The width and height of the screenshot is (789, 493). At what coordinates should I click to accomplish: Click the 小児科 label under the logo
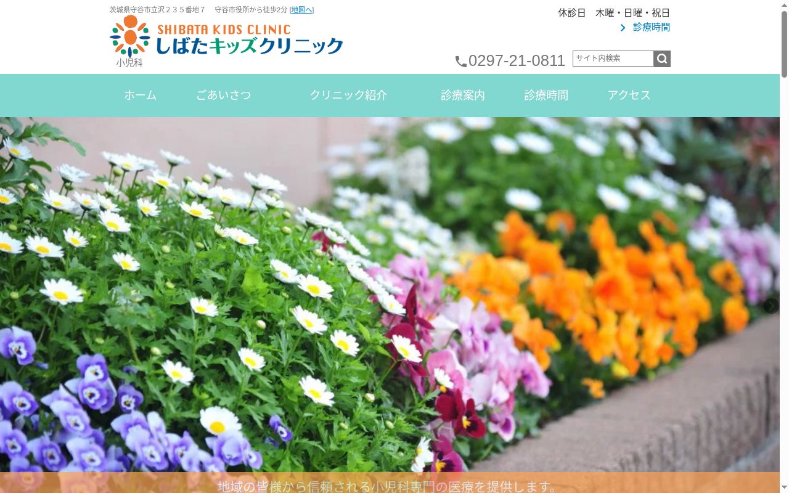coord(129,63)
